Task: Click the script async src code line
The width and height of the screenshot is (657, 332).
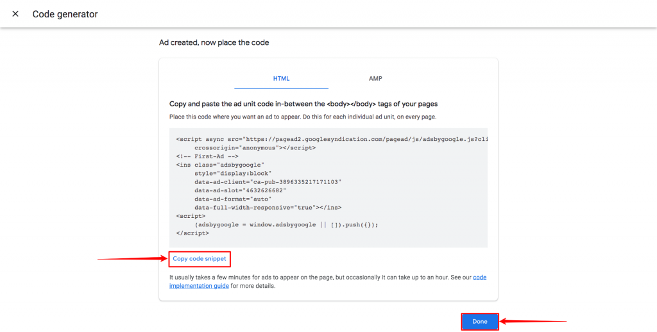Action: [332, 139]
